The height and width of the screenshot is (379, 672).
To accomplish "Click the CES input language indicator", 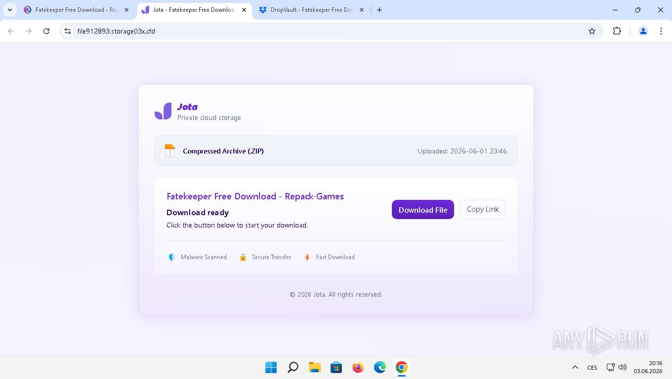I will point(592,368).
